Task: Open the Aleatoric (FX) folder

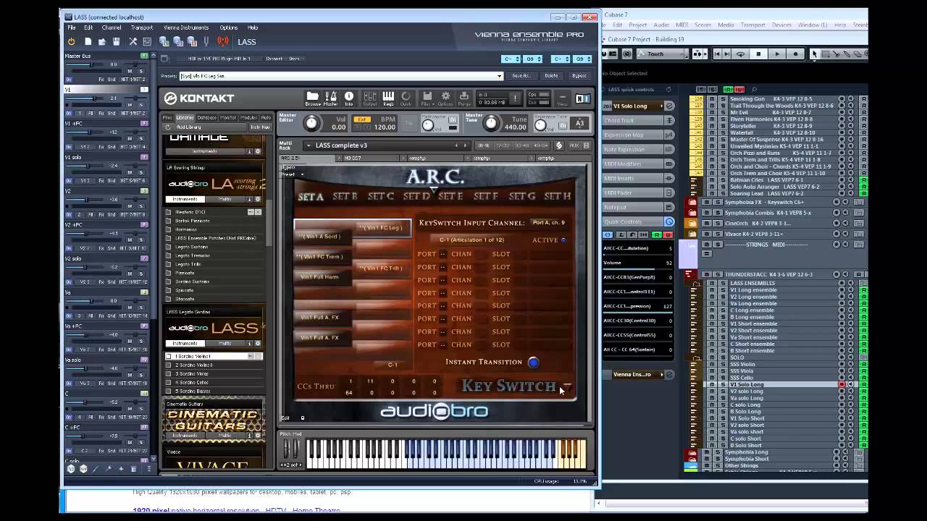Action: tap(190, 212)
